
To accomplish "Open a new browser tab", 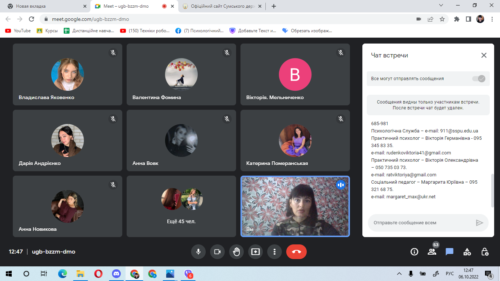I will tap(274, 6).
